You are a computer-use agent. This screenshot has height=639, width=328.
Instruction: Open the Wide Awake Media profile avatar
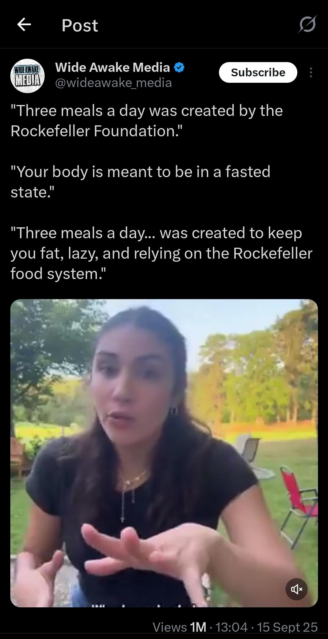(x=28, y=76)
